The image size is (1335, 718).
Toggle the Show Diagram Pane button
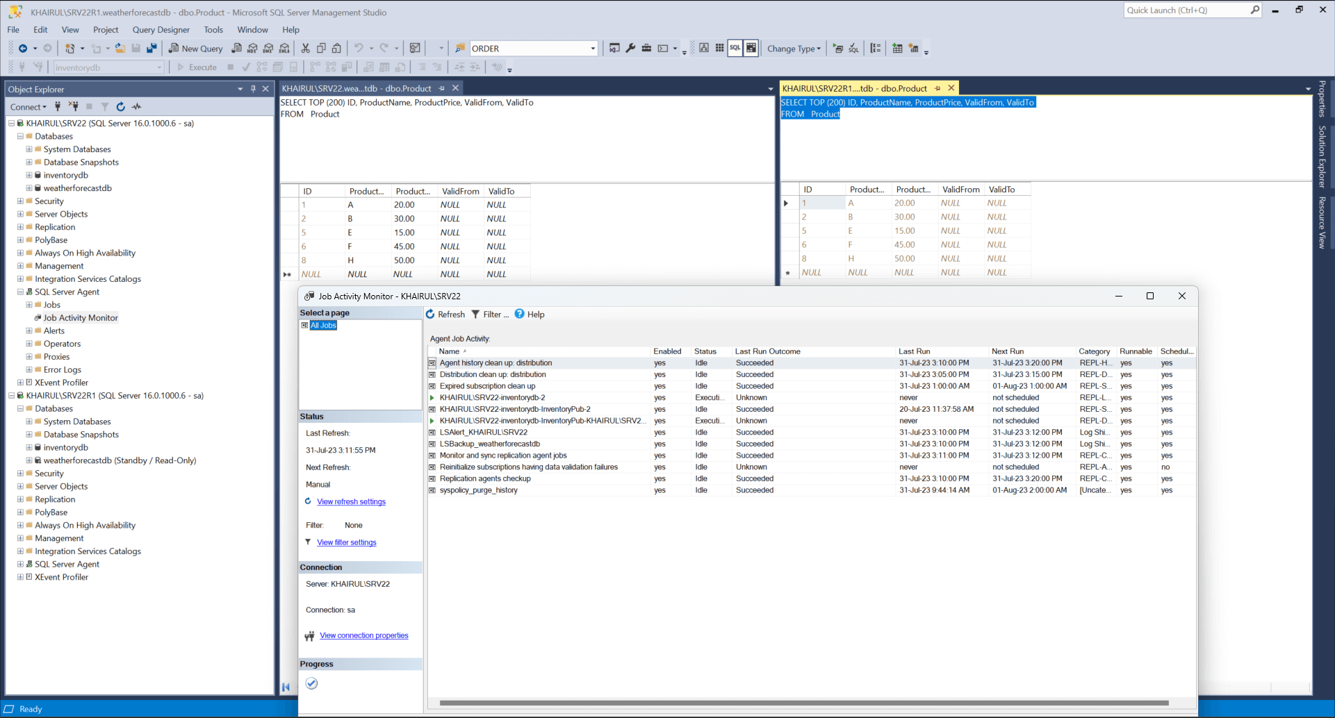point(704,48)
